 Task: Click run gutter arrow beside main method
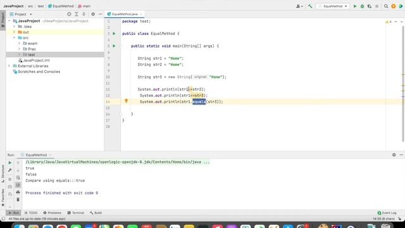click(114, 46)
